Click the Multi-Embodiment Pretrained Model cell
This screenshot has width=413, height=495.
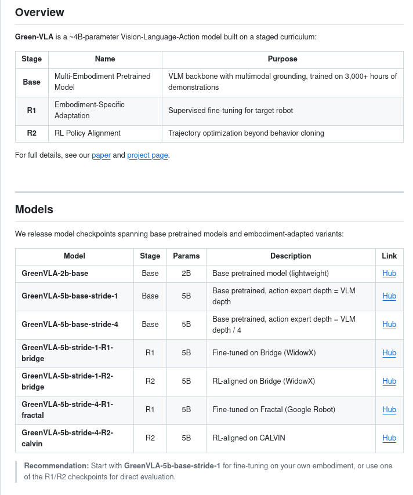click(x=102, y=82)
